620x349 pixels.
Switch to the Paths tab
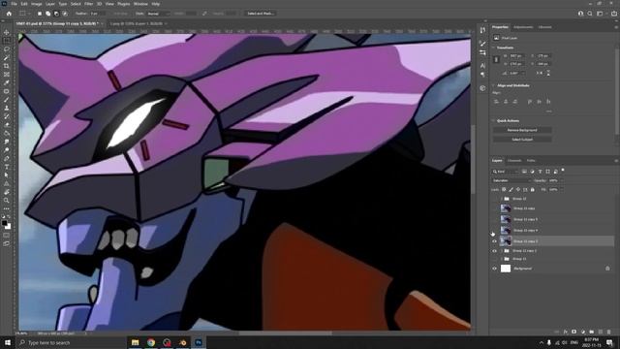[531, 161]
